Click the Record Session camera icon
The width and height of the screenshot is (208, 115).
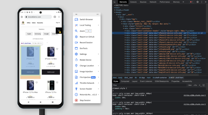click(76, 42)
